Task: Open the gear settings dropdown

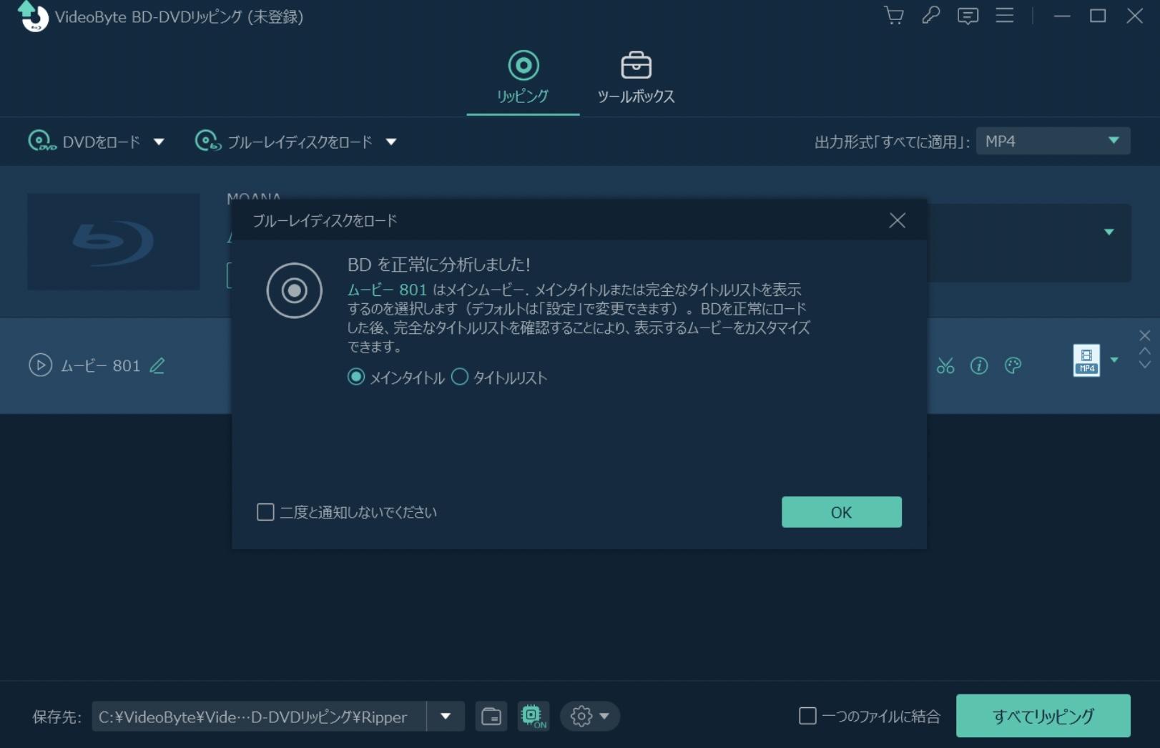Action: click(590, 717)
